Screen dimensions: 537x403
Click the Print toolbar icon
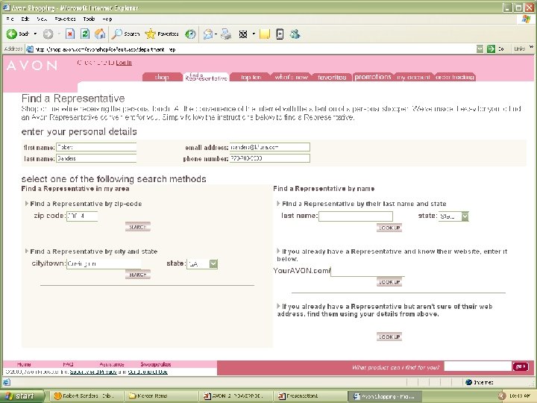[x=226, y=34]
